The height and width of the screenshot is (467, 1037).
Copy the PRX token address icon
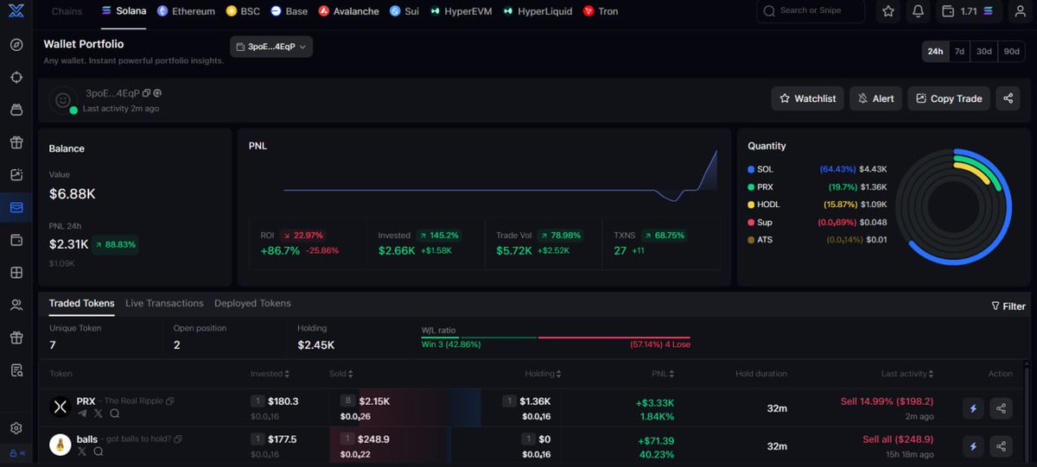point(169,401)
